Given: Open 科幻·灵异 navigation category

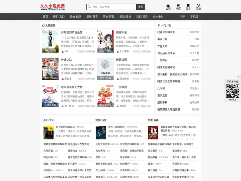Looking at the screenshot, I should click(x=142, y=17).
